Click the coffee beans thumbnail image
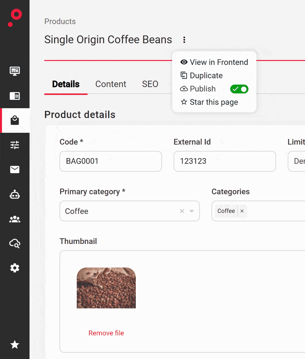Viewport: 305px width, 359px height. click(x=106, y=288)
